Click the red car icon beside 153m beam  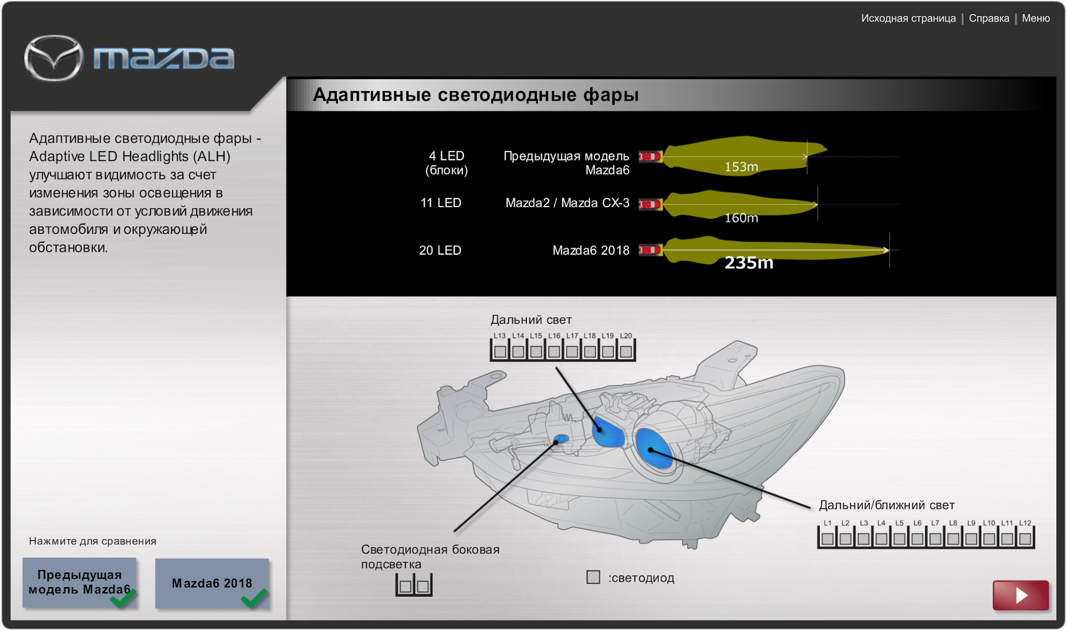pos(650,157)
